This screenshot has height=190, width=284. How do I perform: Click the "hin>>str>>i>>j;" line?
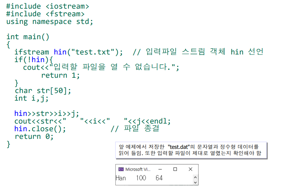(47, 114)
